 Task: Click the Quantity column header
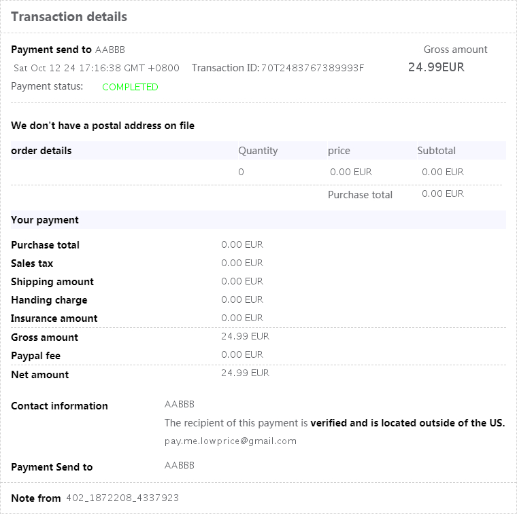point(258,151)
